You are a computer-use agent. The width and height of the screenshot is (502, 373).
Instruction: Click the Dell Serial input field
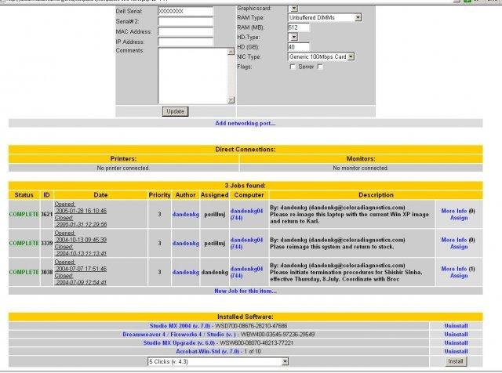[185, 11]
